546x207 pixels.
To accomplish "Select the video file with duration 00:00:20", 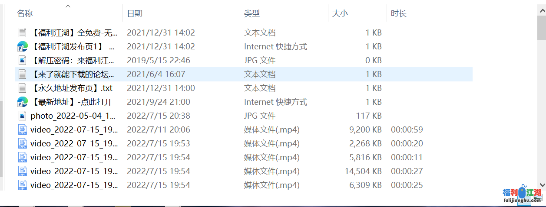I will pyautogui.click(x=74, y=143).
